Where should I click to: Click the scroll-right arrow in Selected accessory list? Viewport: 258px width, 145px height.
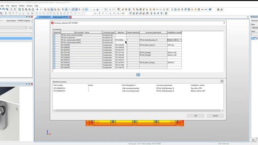(x=222, y=110)
